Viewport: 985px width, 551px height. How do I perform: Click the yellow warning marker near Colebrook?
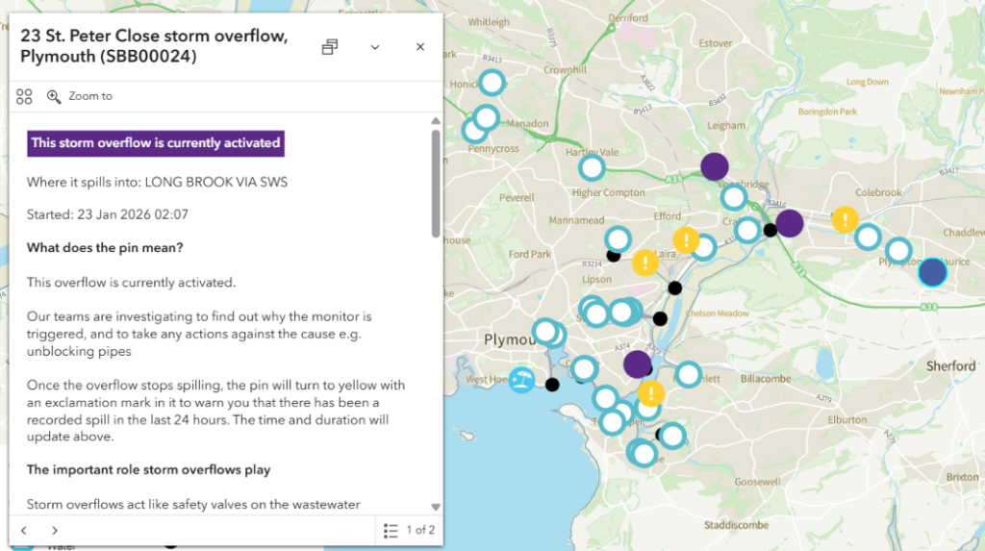[845, 220]
